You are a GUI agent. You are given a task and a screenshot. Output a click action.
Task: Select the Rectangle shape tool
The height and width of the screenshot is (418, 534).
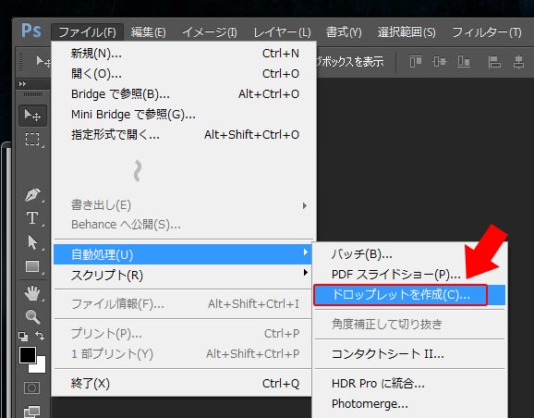pyautogui.click(x=32, y=266)
